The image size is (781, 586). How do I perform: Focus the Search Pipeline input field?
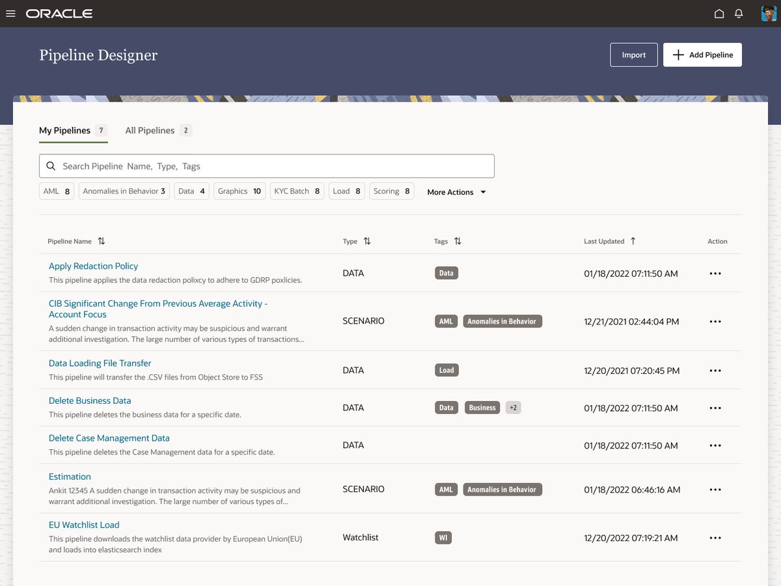click(267, 166)
